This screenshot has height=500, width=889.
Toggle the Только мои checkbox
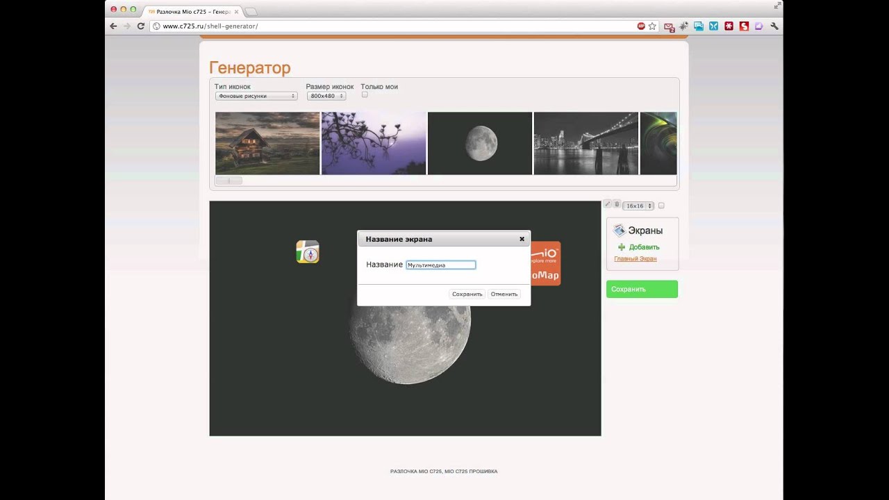pyautogui.click(x=365, y=94)
